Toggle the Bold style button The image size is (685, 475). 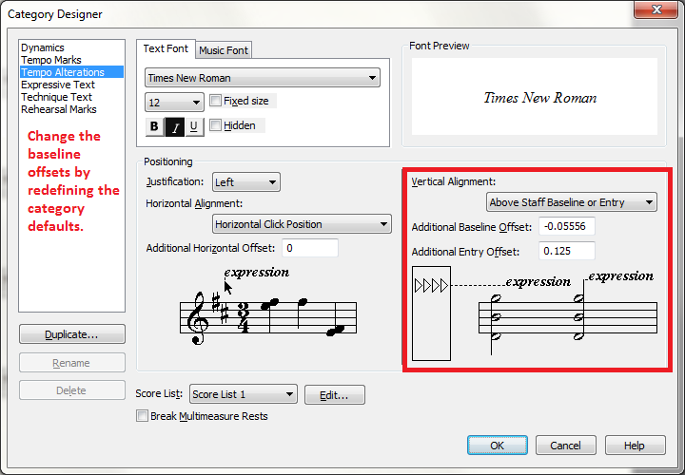154,126
